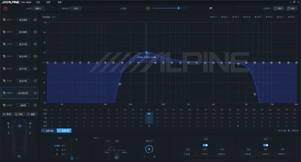The height and width of the screenshot is (162, 301).
Task: Click the 调用 load preset button
Action: point(278,8)
